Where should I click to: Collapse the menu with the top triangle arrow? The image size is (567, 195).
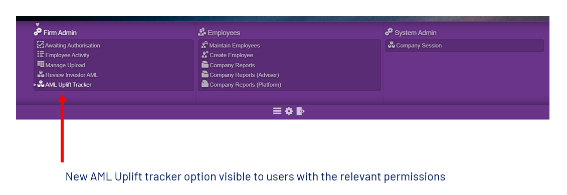(38, 25)
